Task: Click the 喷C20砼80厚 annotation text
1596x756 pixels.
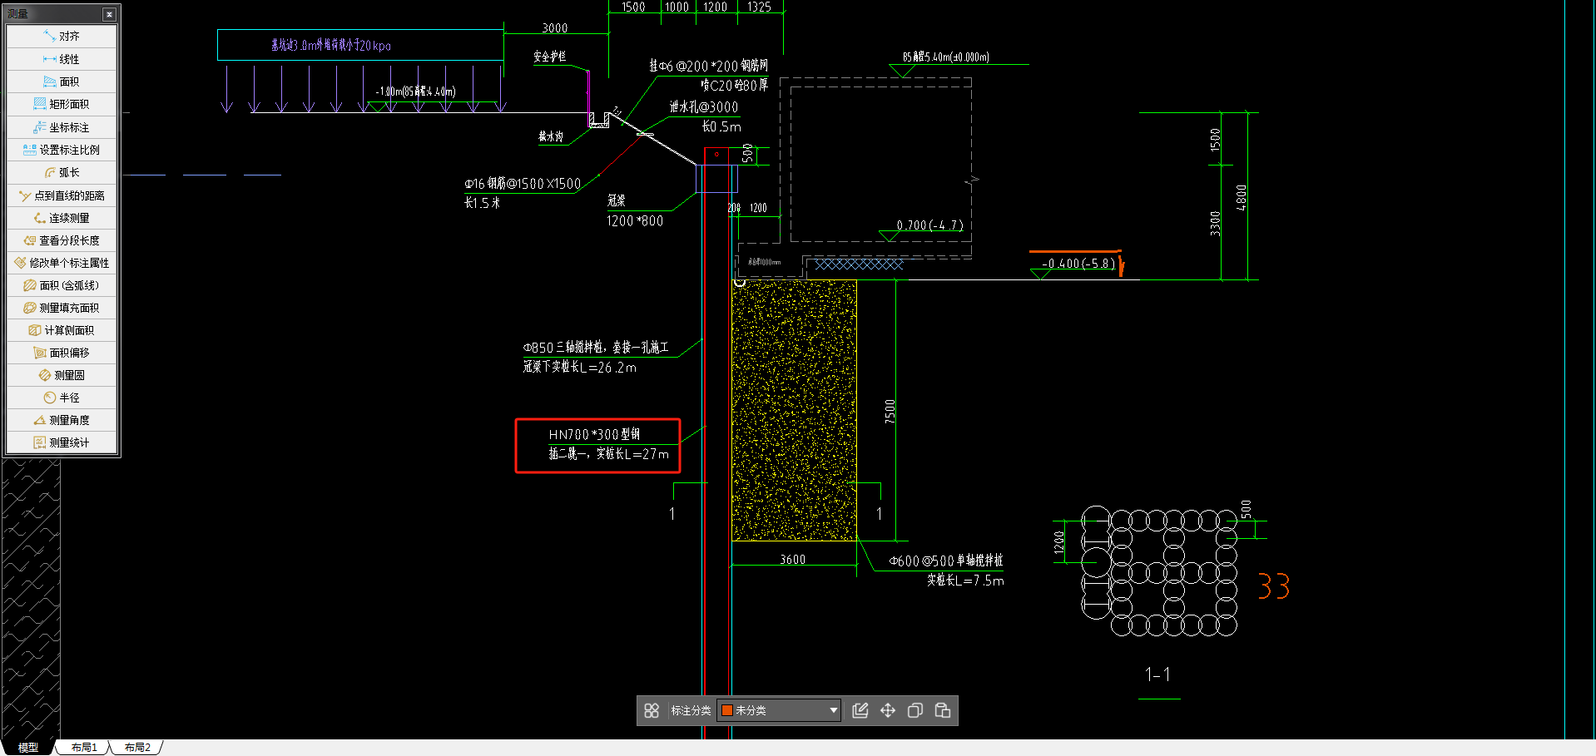Action: 734,86
